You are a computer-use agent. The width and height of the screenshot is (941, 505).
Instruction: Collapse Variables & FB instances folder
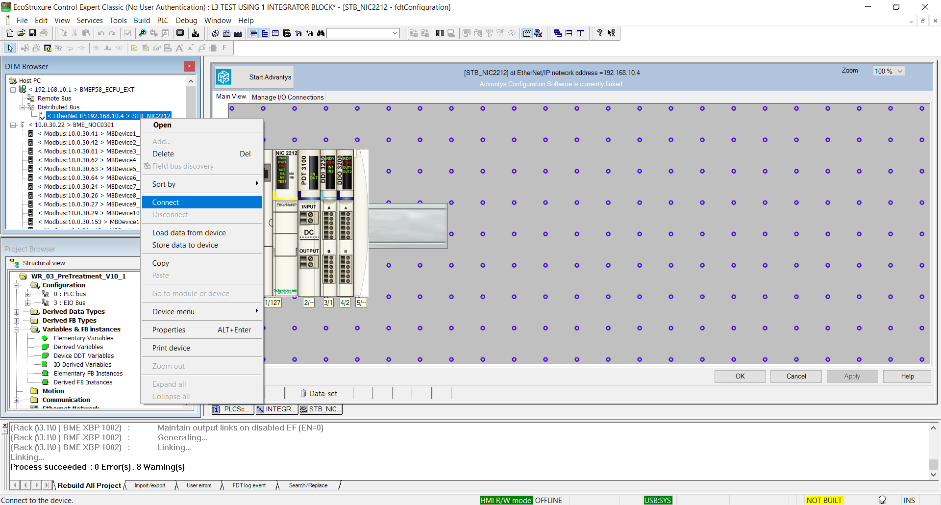tap(16, 329)
